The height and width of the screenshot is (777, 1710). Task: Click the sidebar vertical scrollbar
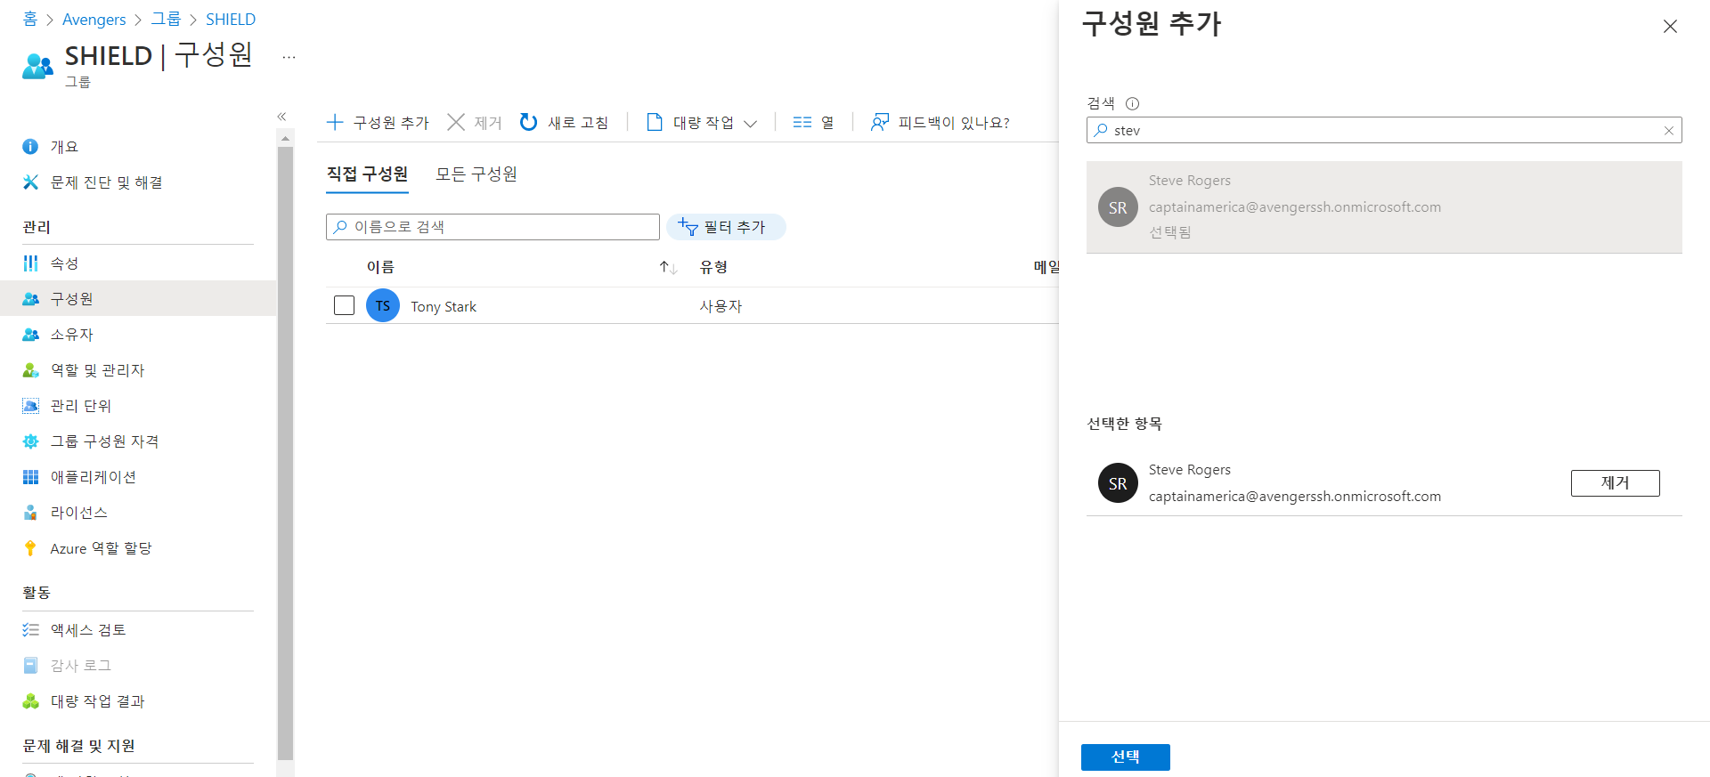(285, 452)
